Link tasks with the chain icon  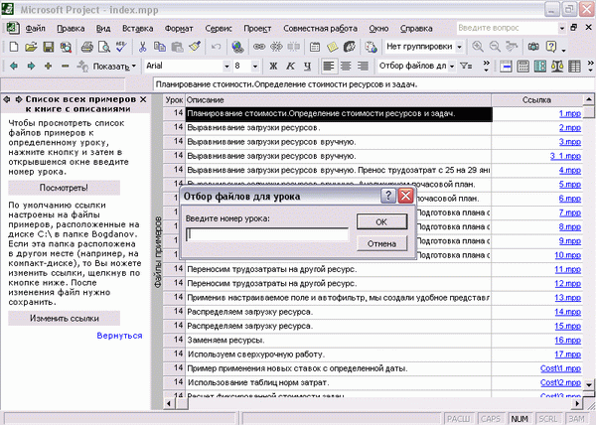click(259, 47)
